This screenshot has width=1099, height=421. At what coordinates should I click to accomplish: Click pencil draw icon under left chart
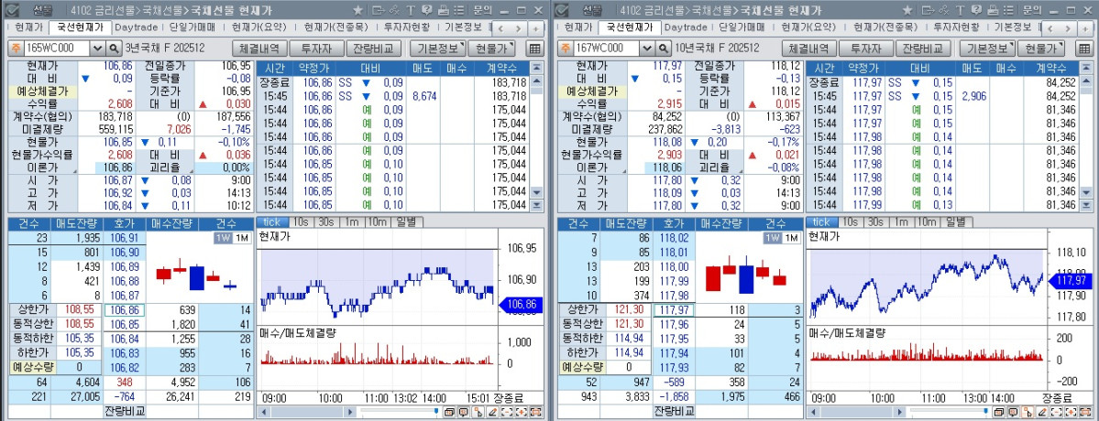[493, 412]
